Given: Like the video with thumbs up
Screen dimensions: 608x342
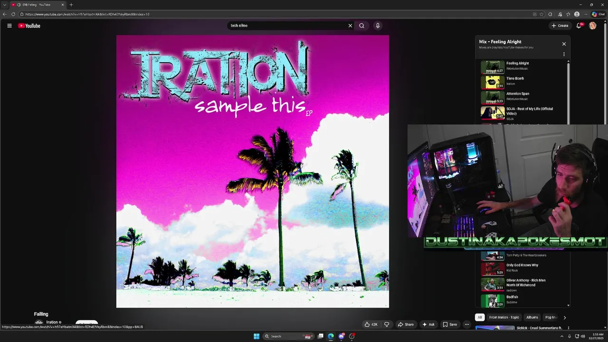Looking at the screenshot, I should (371, 324).
